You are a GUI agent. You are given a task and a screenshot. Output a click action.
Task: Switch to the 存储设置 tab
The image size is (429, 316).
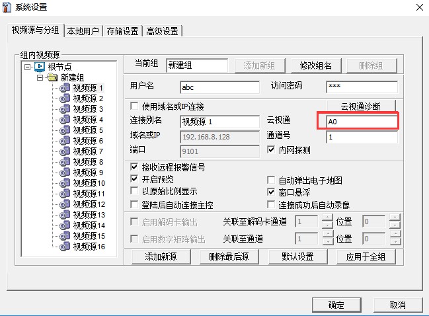coord(123,31)
